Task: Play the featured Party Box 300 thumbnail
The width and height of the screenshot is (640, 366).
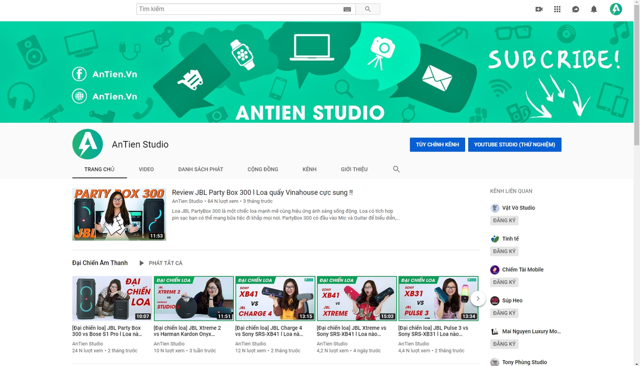Action: click(119, 214)
